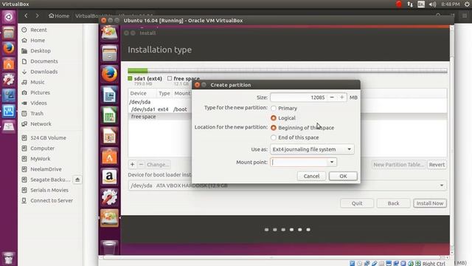The image size is (472, 266).
Task: Open Recent in file manager sidebar
Action: click(x=38, y=30)
